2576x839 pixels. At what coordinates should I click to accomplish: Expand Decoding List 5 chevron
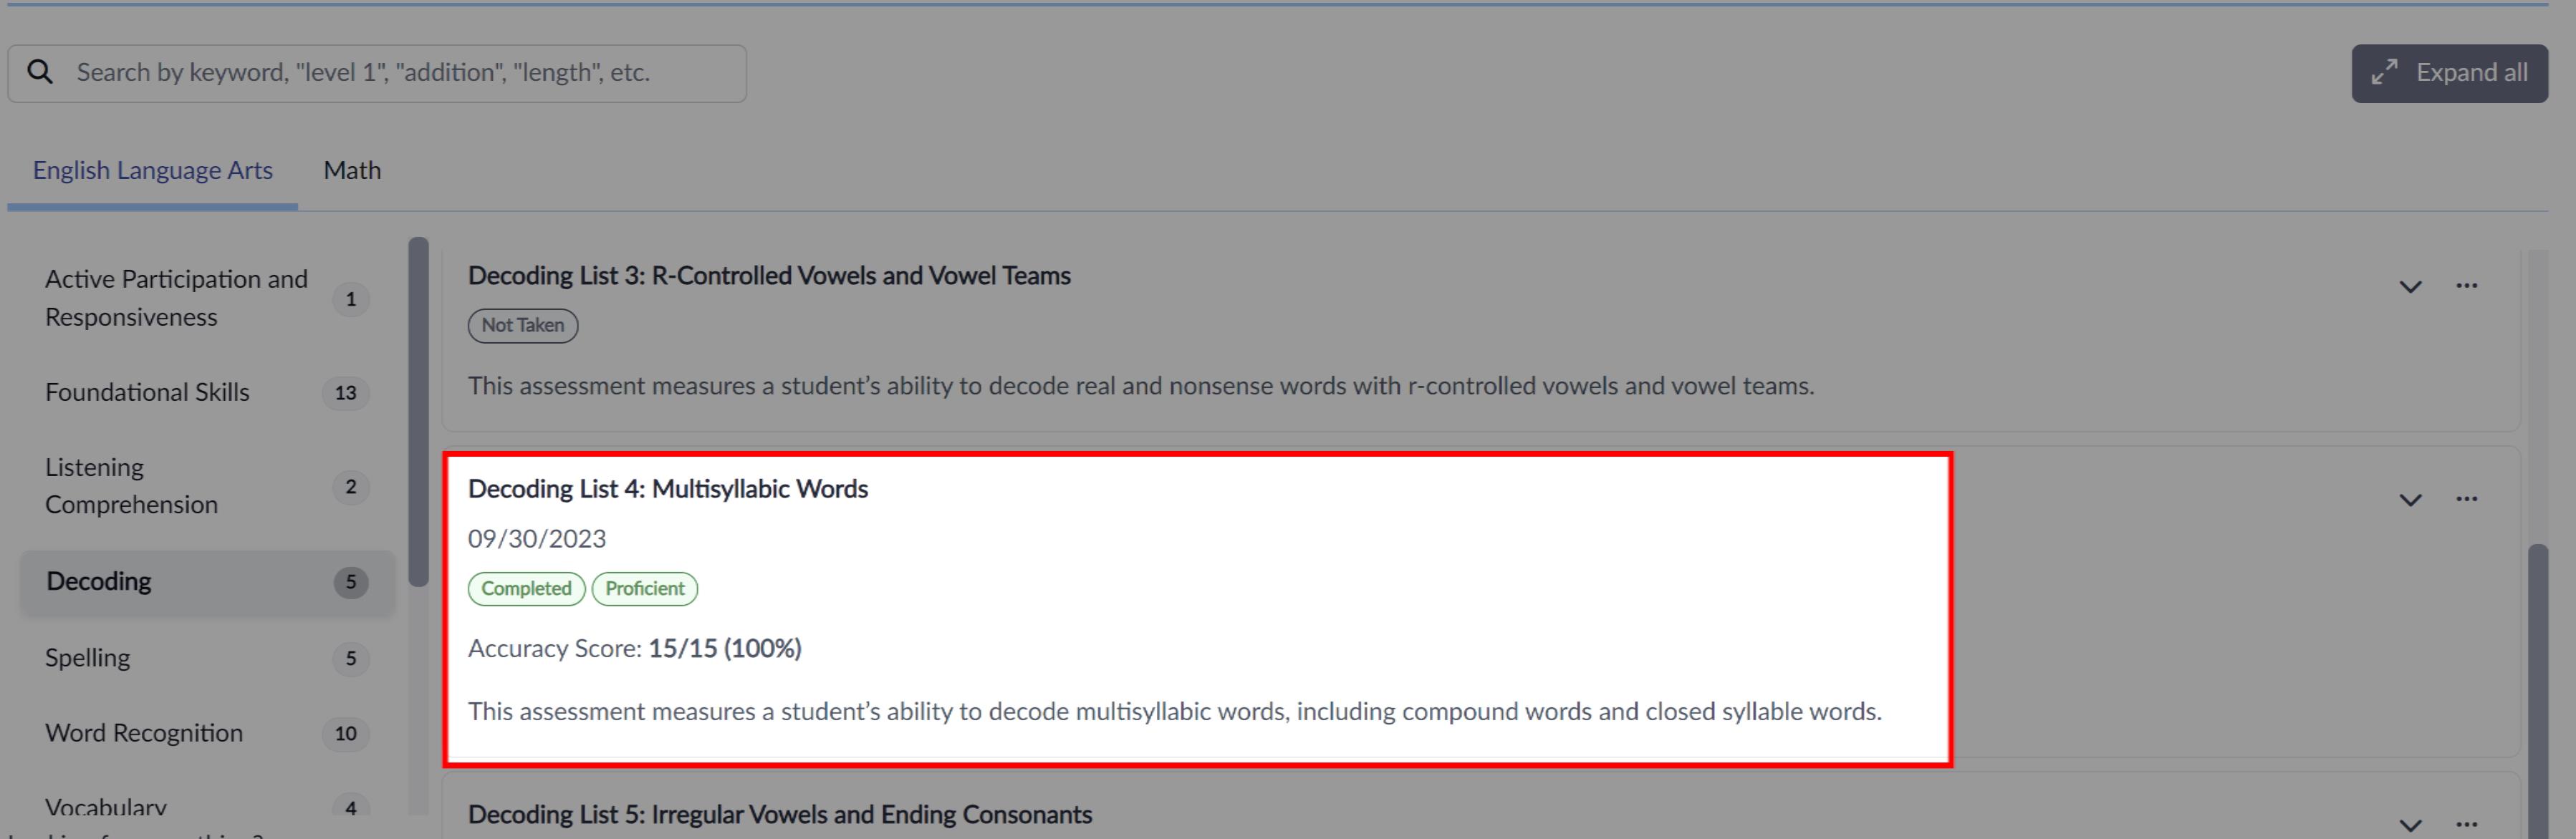2411,825
